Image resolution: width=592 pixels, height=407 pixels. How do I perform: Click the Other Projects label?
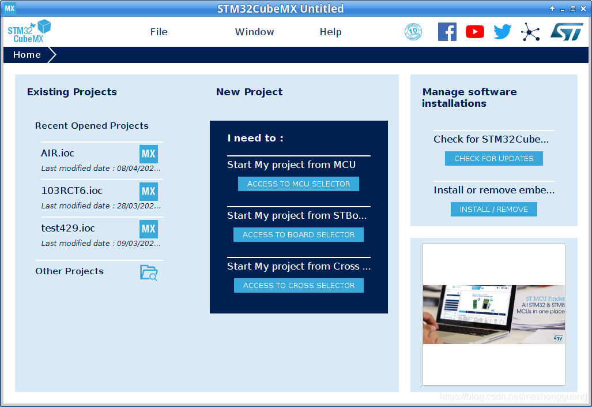tap(70, 271)
